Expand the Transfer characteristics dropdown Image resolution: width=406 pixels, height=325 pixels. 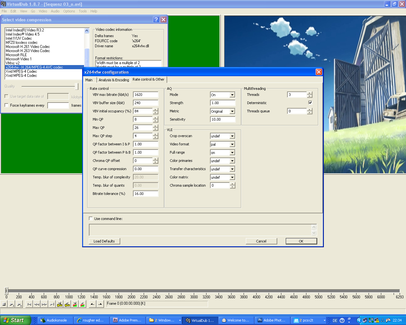coord(232,169)
